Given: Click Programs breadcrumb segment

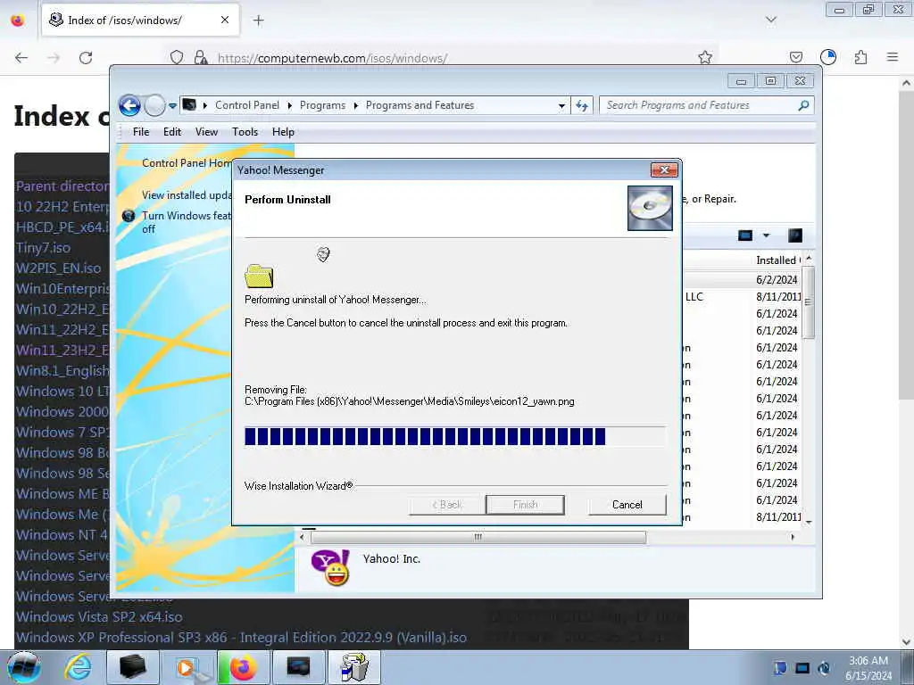Looking at the screenshot, I should click(322, 105).
